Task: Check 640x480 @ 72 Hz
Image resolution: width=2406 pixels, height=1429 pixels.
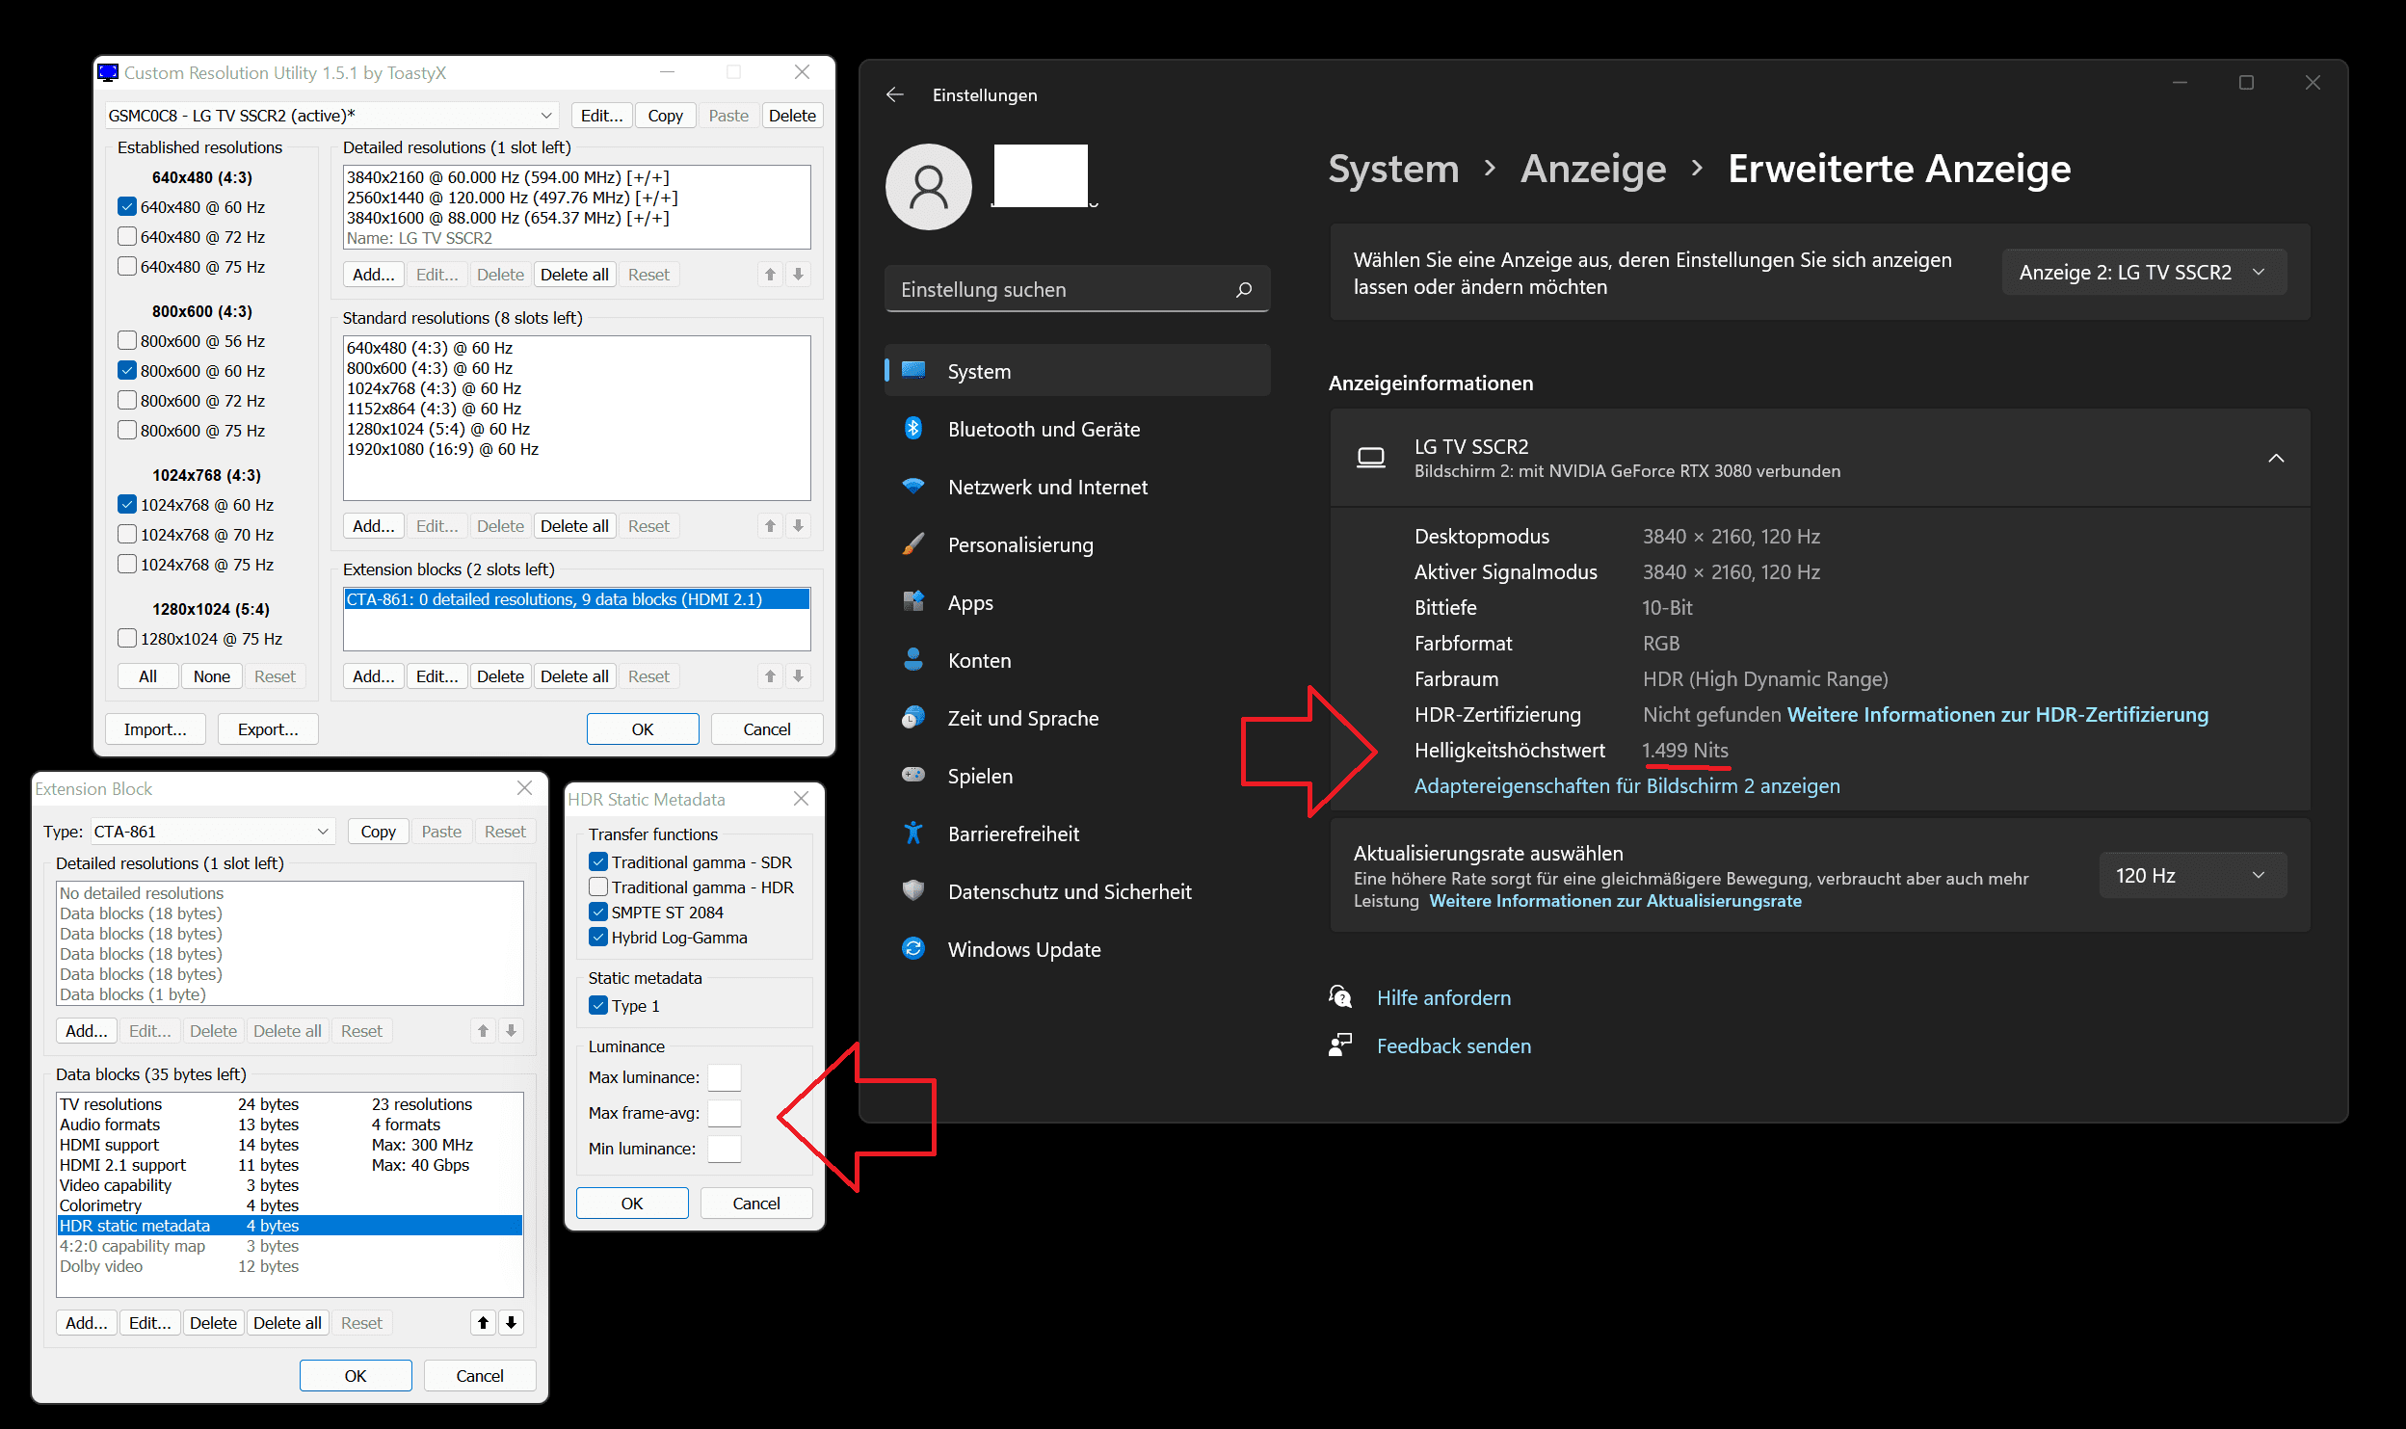Action: click(127, 236)
